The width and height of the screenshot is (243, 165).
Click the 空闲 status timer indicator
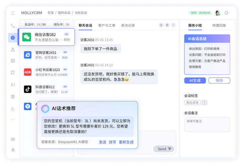click(x=200, y=13)
